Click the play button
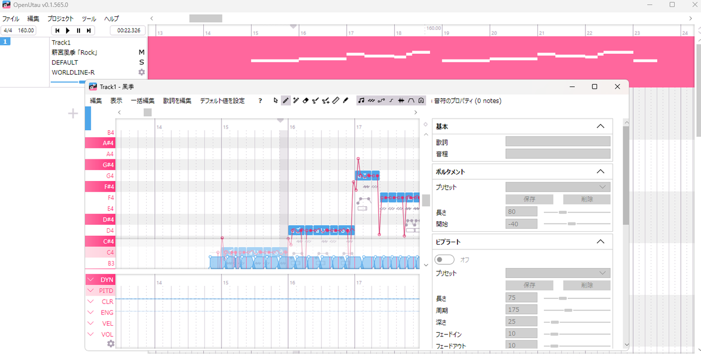 pyautogui.click(x=68, y=30)
